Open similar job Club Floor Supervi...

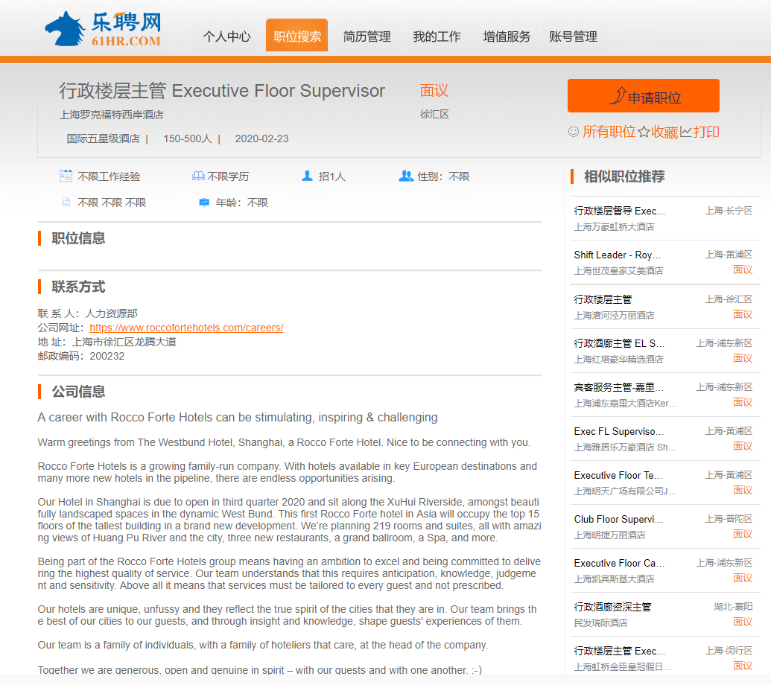(618, 519)
